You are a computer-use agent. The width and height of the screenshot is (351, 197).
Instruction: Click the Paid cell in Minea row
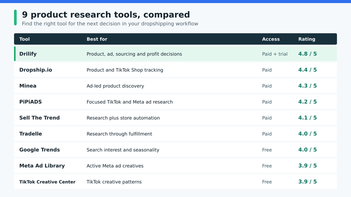(267, 86)
